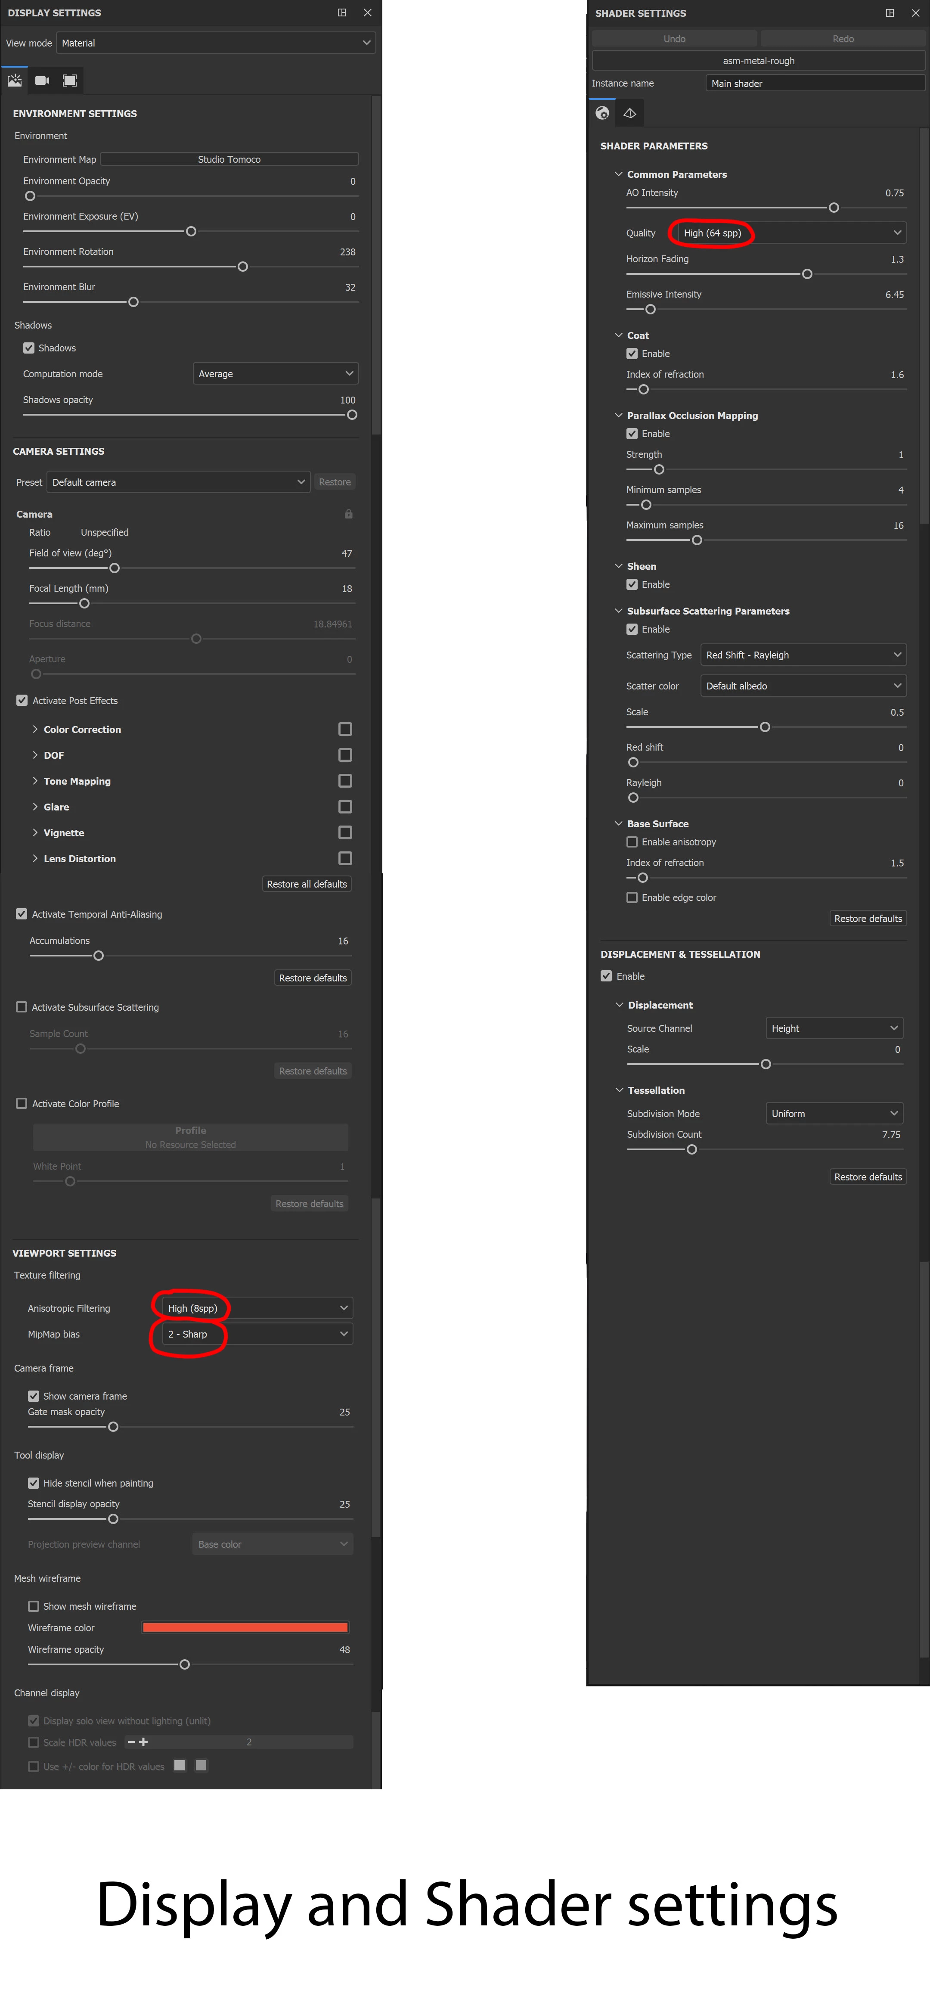Switch to camera settings tab icon
The image size is (930, 1990).
tap(42, 81)
